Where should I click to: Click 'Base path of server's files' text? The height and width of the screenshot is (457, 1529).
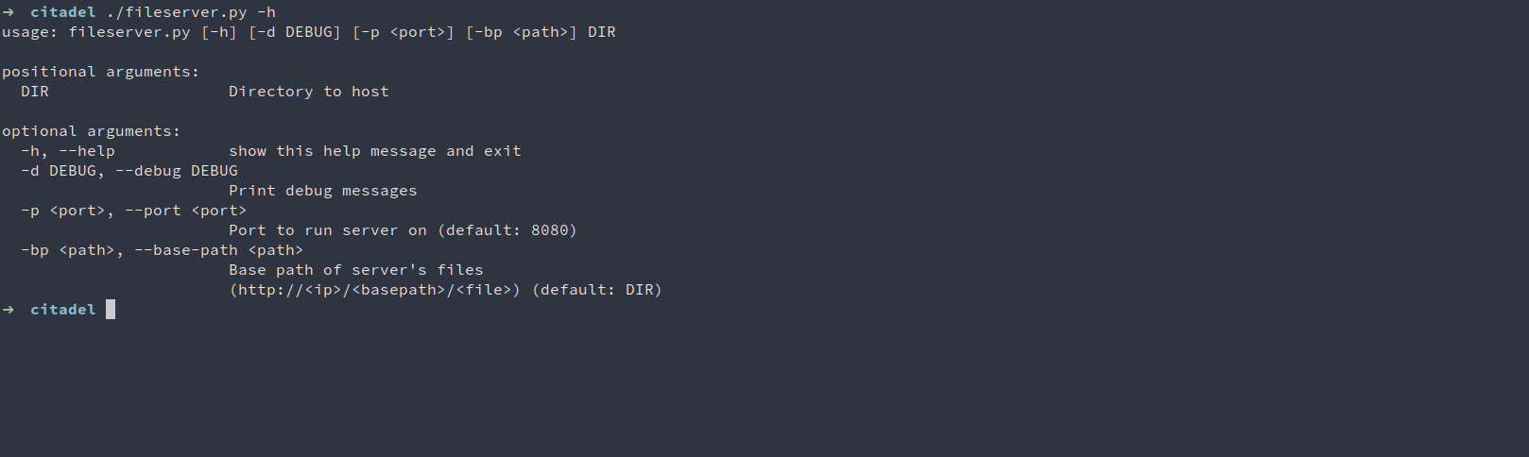(x=356, y=270)
